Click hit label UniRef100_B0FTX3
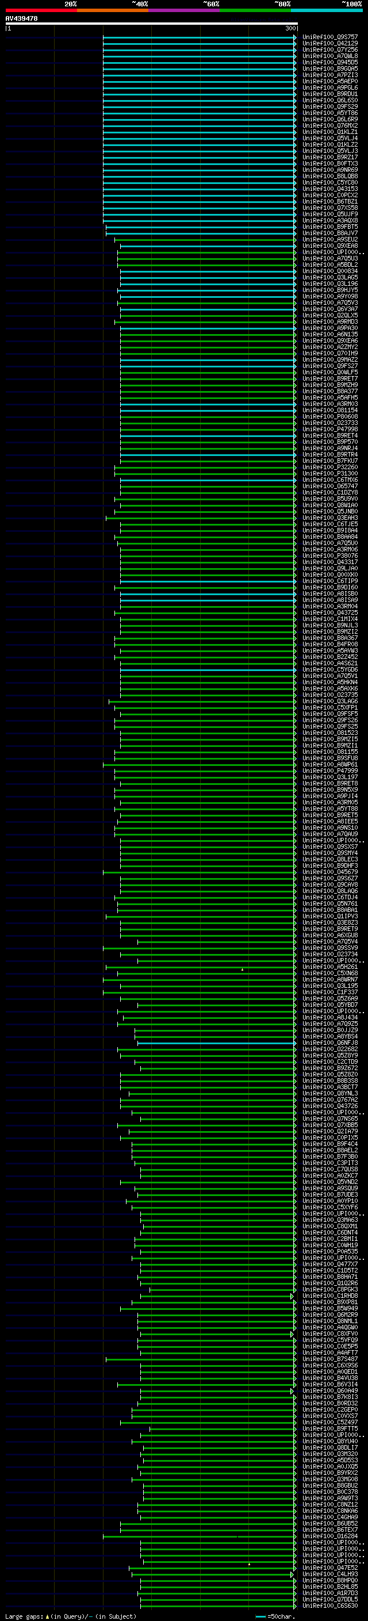 330,164
